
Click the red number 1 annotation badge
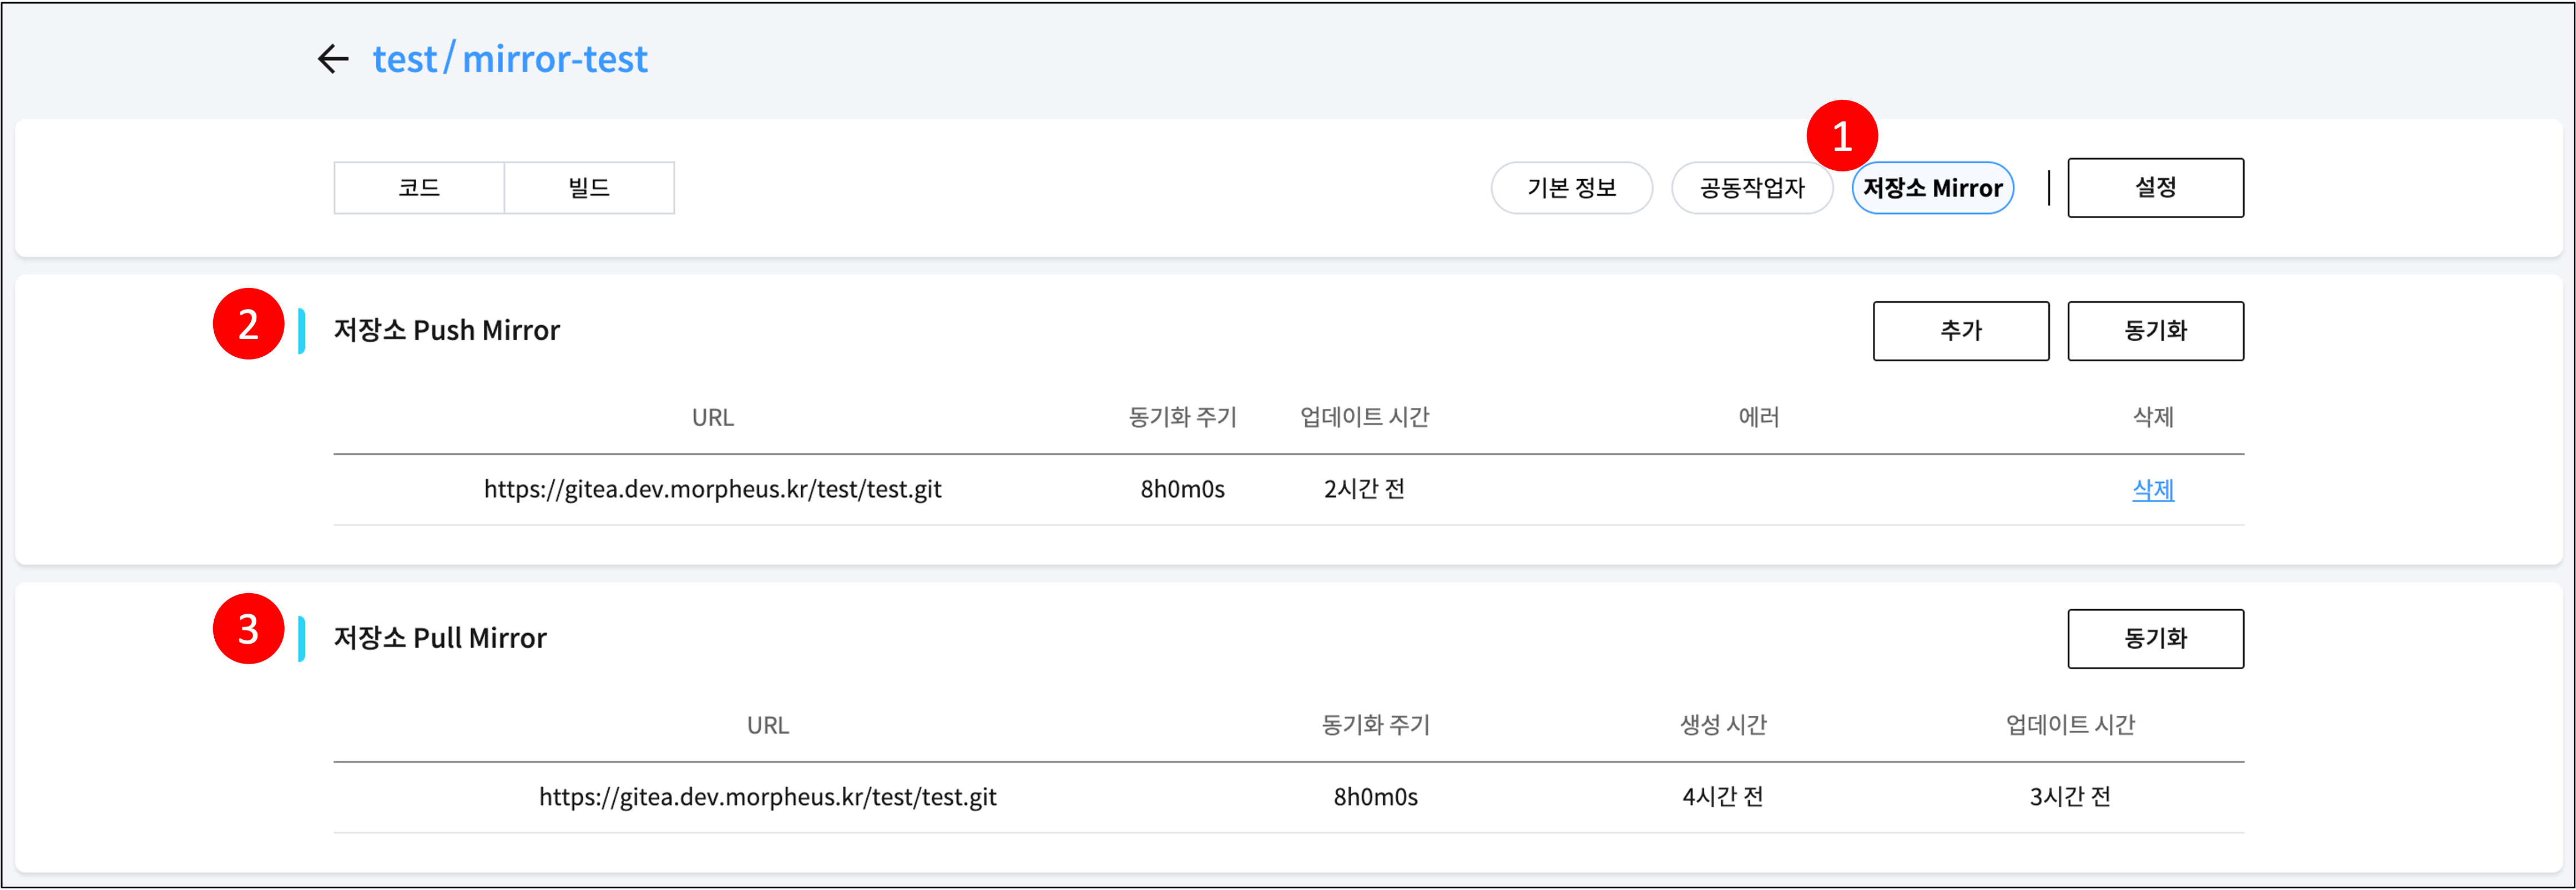(x=1842, y=136)
